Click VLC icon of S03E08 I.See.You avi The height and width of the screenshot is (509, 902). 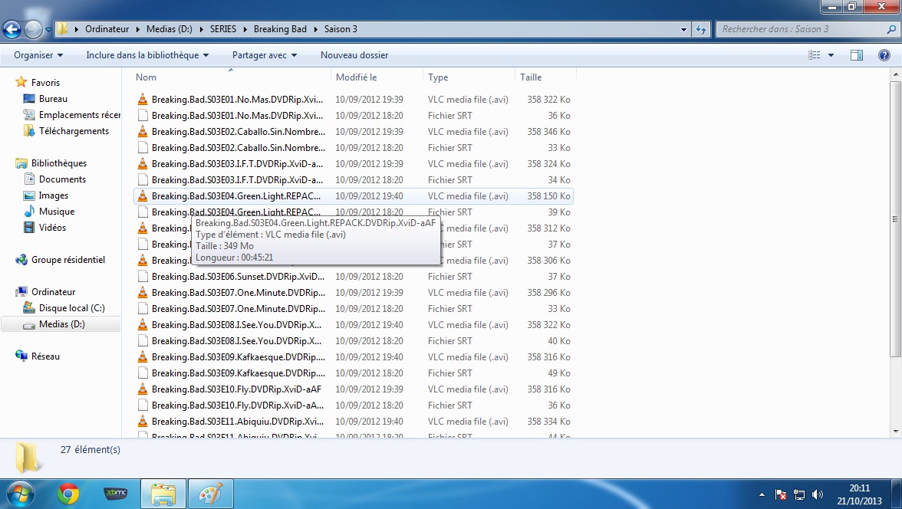point(143,325)
